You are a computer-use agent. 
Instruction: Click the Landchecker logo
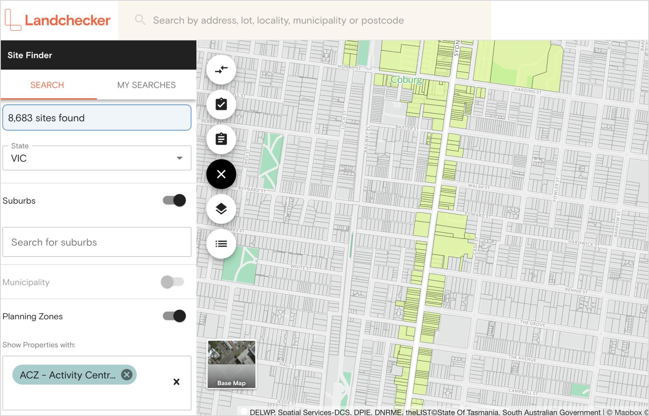coord(58,20)
